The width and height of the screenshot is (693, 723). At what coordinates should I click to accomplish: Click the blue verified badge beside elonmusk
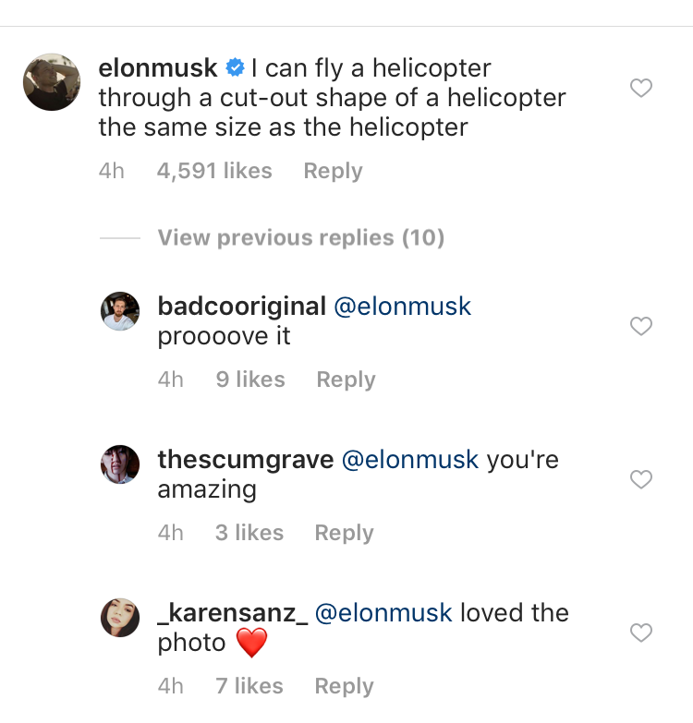point(235,67)
